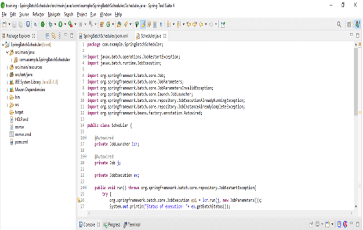Click the Next Annotation icon

click(x=169, y=24)
